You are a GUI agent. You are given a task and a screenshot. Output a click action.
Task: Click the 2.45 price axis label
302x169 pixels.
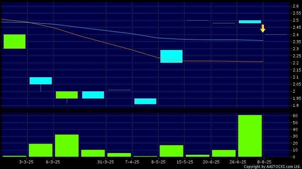[x=297, y=27]
